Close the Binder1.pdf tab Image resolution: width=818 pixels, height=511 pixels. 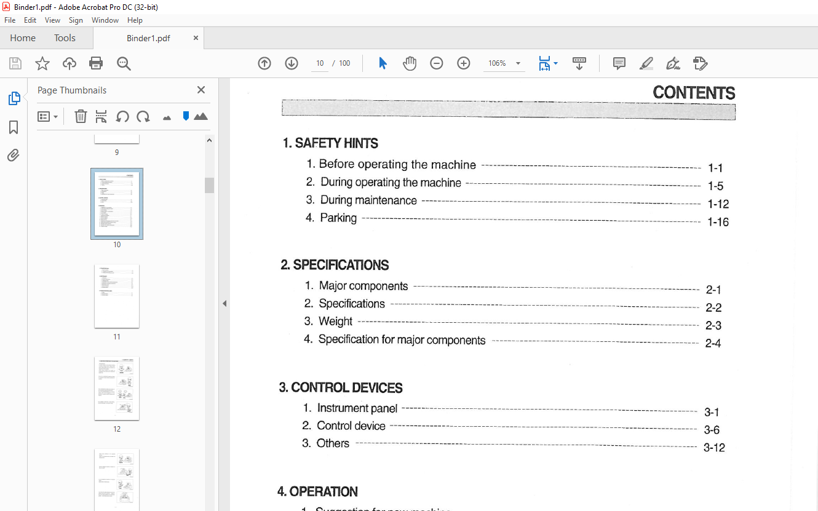[x=196, y=38]
